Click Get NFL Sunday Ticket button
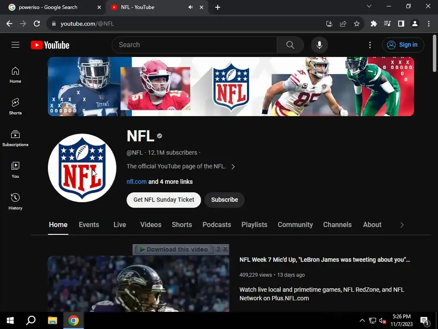This screenshot has height=329, width=438. pos(164,200)
